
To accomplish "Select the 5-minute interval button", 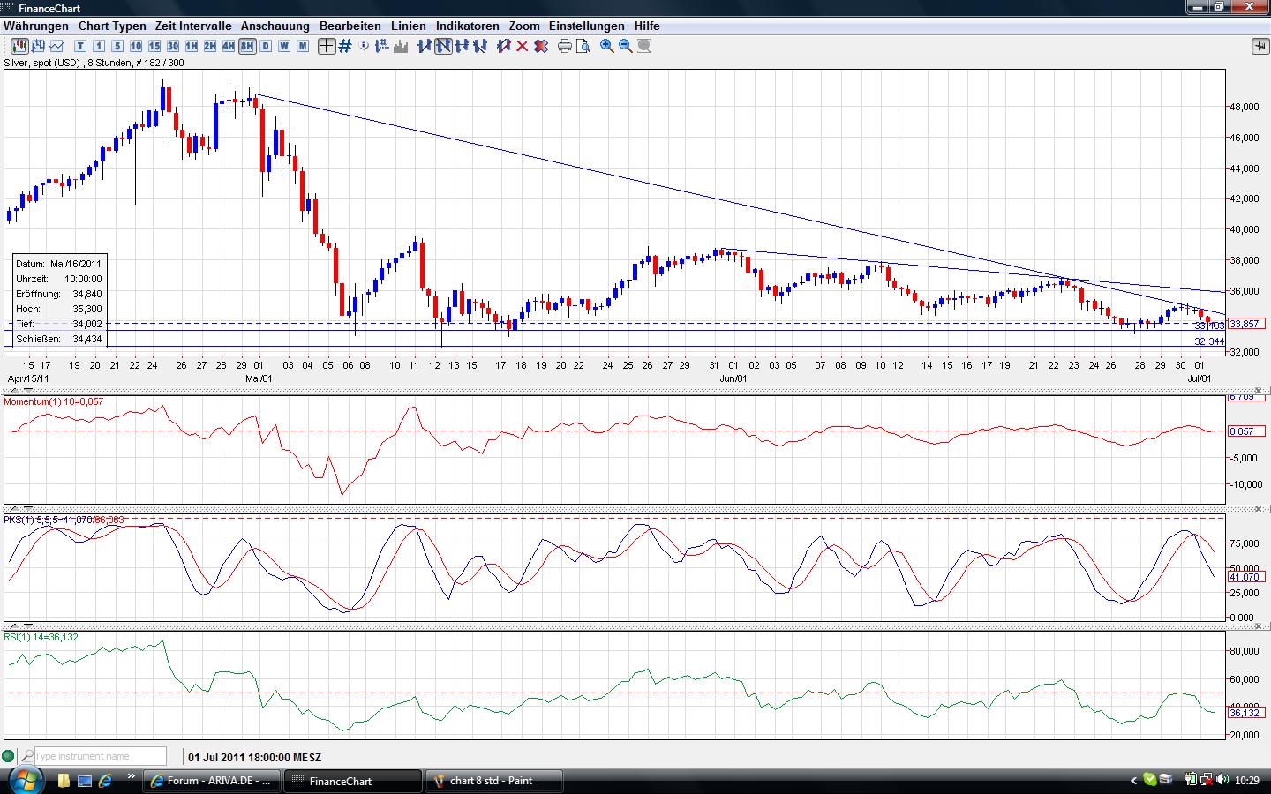I will click(117, 46).
